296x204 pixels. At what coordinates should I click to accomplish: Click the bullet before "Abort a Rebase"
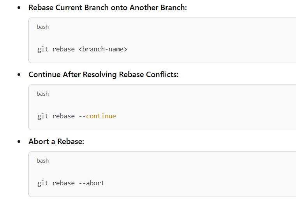(19, 142)
